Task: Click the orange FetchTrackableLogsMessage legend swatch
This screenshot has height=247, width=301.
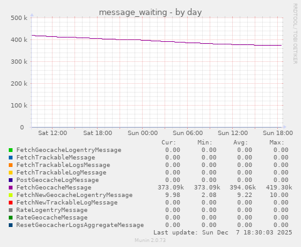Action: [11, 165]
